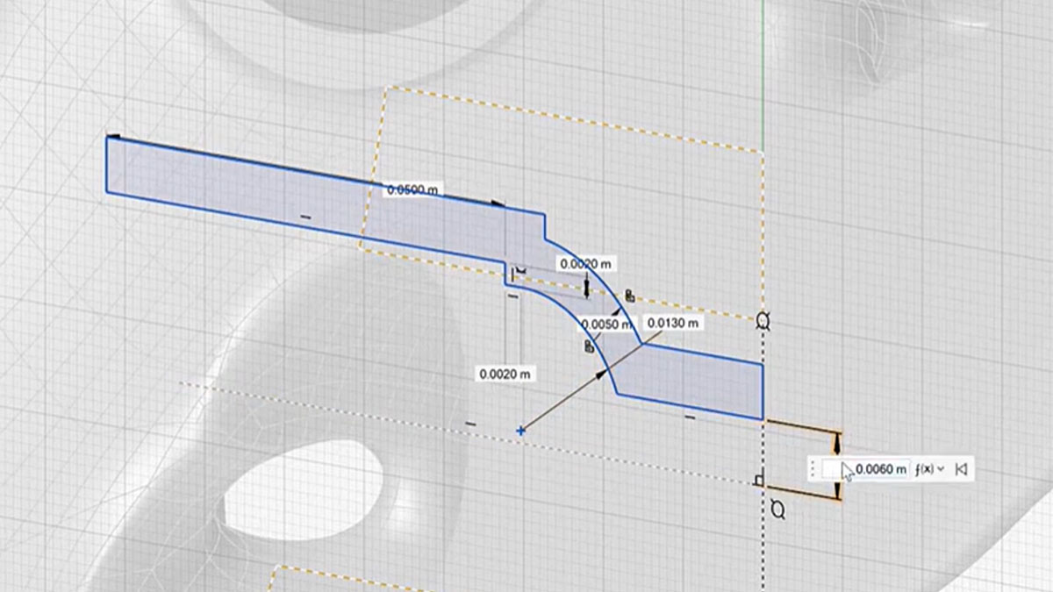Select the constraint icon at the step notch
This screenshot has height=592, width=1053.
click(x=519, y=271)
